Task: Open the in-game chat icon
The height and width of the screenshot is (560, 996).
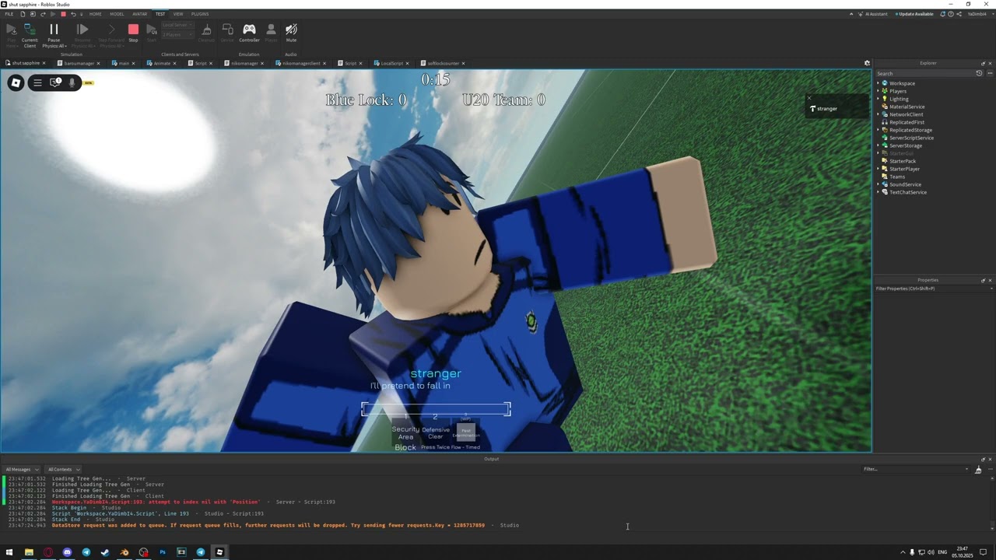Action: pyautogui.click(x=55, y=82)
